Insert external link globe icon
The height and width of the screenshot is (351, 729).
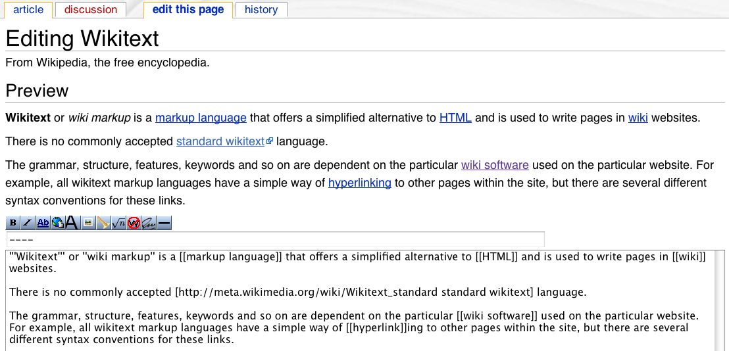click(58, 223)
